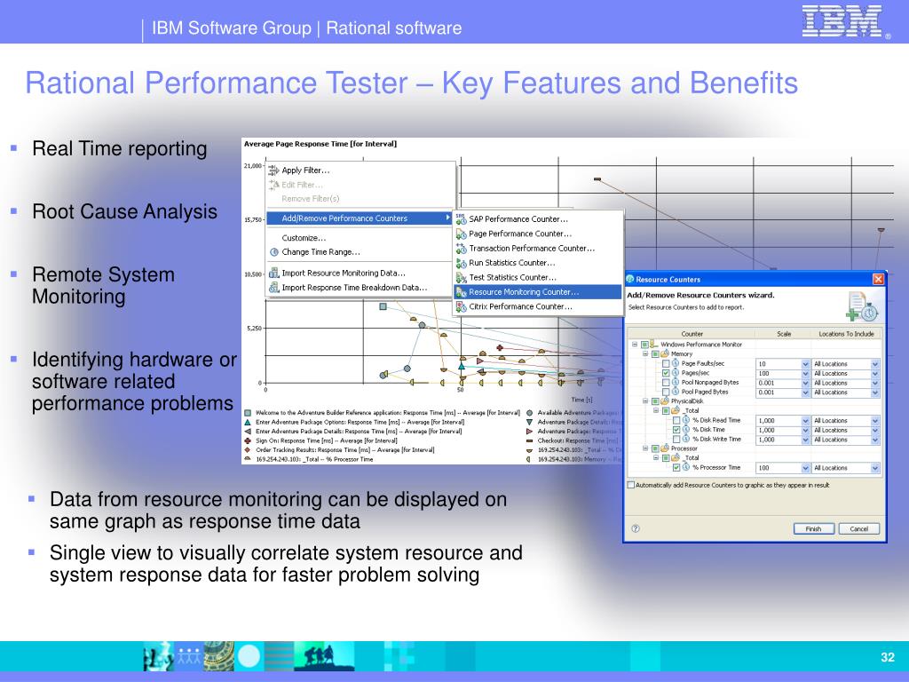909x682 pixels.
Task: Click the '169.254.243.103: _Total -- % Processor Time' legend text
Action: 314,459
